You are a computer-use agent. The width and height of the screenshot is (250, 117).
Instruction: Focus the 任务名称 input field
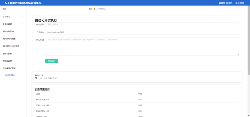142,25
